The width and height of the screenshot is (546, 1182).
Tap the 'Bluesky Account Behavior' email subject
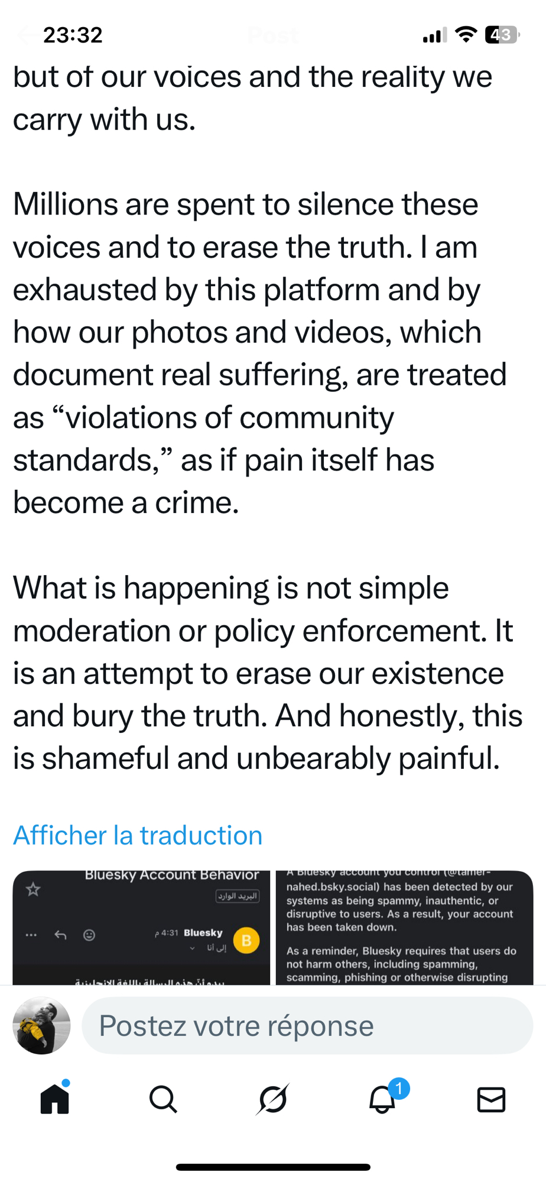pyautogui.click(x=172, y=875)
